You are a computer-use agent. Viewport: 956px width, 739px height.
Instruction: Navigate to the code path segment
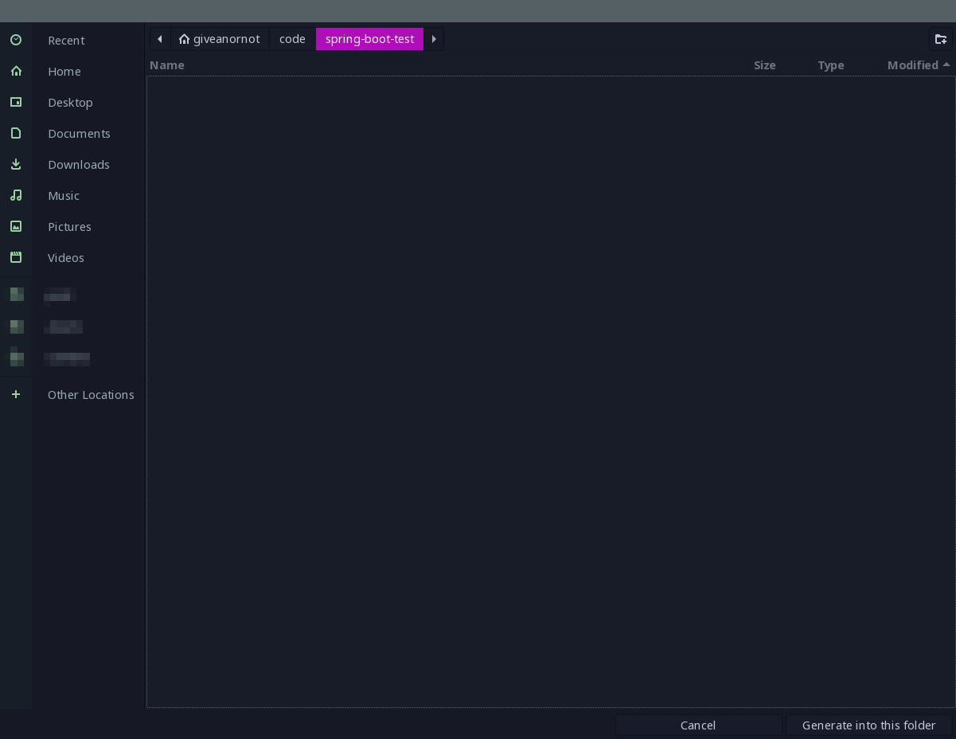292,39
